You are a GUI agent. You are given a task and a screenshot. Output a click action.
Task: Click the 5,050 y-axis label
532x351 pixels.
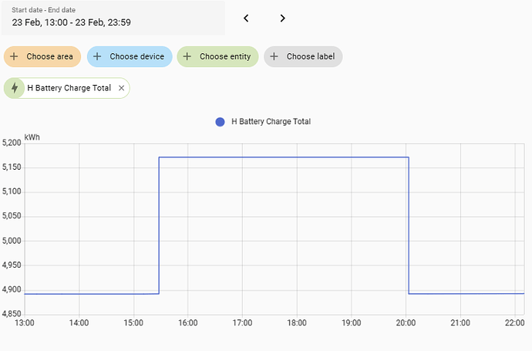[12, 216]
